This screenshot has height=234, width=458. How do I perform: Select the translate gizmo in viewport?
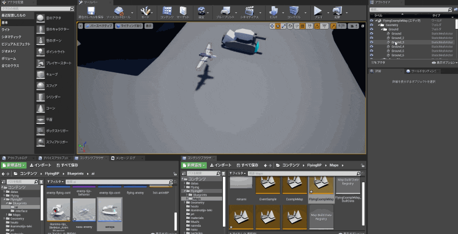(272, 26)
